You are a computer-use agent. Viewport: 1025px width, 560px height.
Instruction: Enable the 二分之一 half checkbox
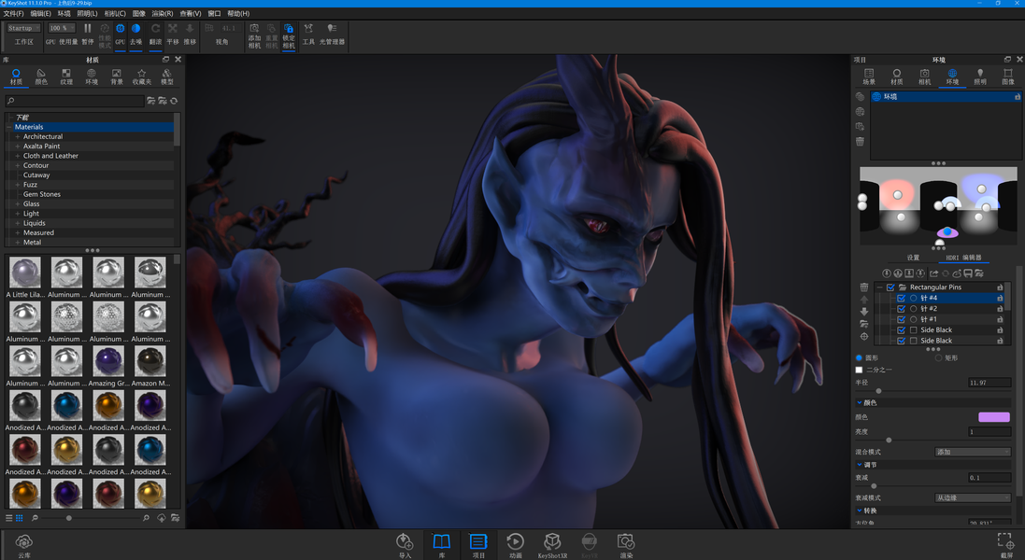pyautogui.click(x=859, y=370)
